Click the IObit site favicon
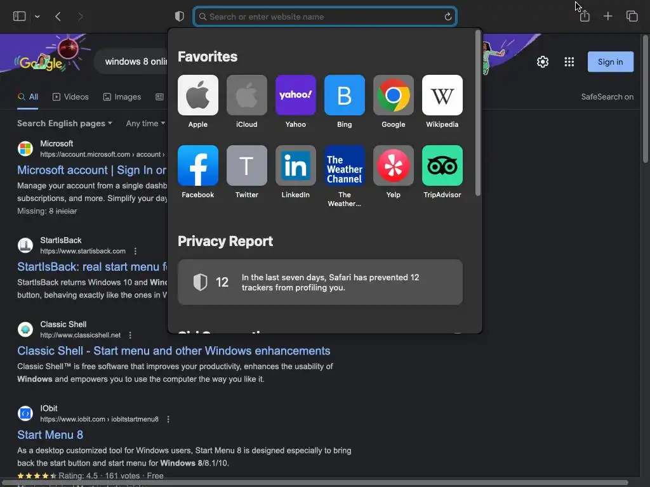This screenshot has height=487, width=650. coord(25,413)
